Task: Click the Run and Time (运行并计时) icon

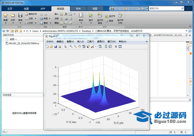Action: [x=120, y=15]
